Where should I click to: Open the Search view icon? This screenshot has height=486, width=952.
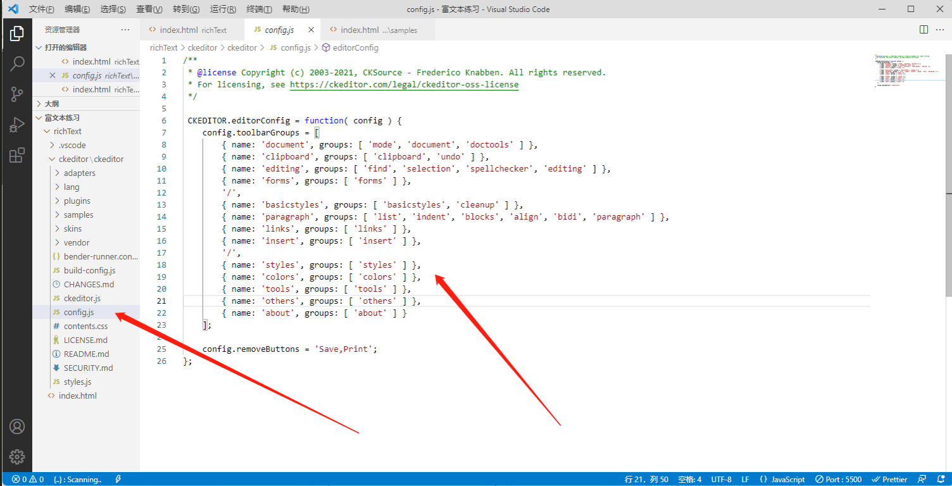pyautogui.click(x=17, y=63)
